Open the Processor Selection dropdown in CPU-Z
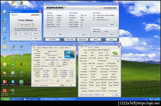Viewport: 161px width, 106px height. (x=47, y=81)
